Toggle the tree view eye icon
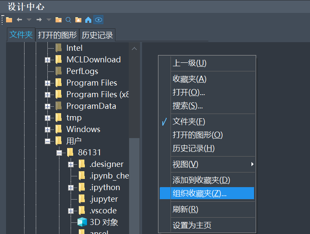Image resolution: width=310 pixels, height=234 pixels. (99, 20)
